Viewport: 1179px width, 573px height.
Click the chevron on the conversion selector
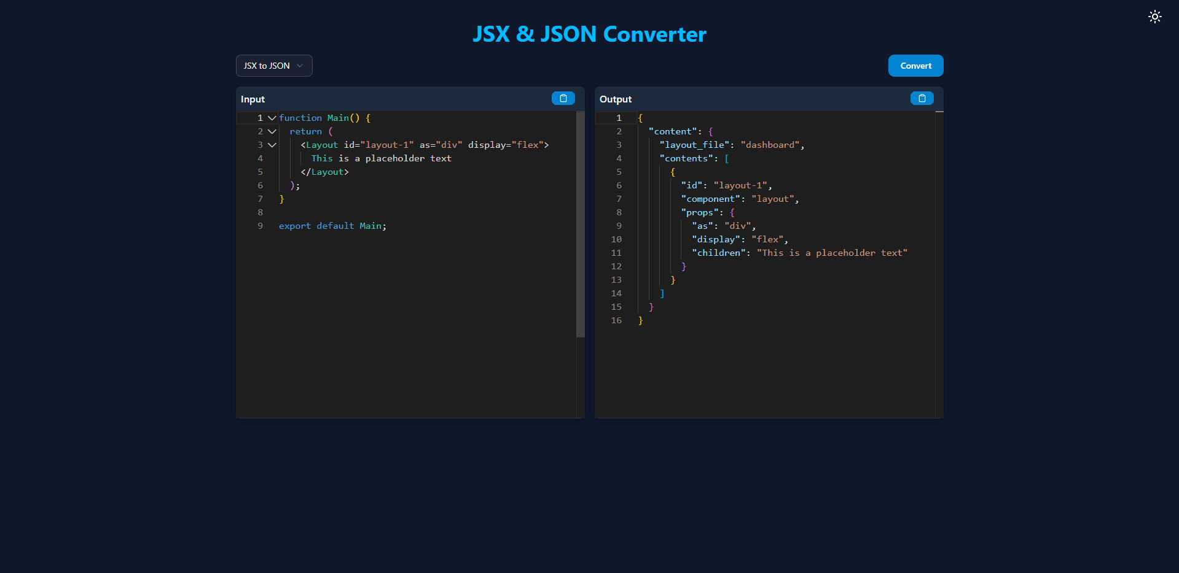pyautogui.click(x=300, y=66)
